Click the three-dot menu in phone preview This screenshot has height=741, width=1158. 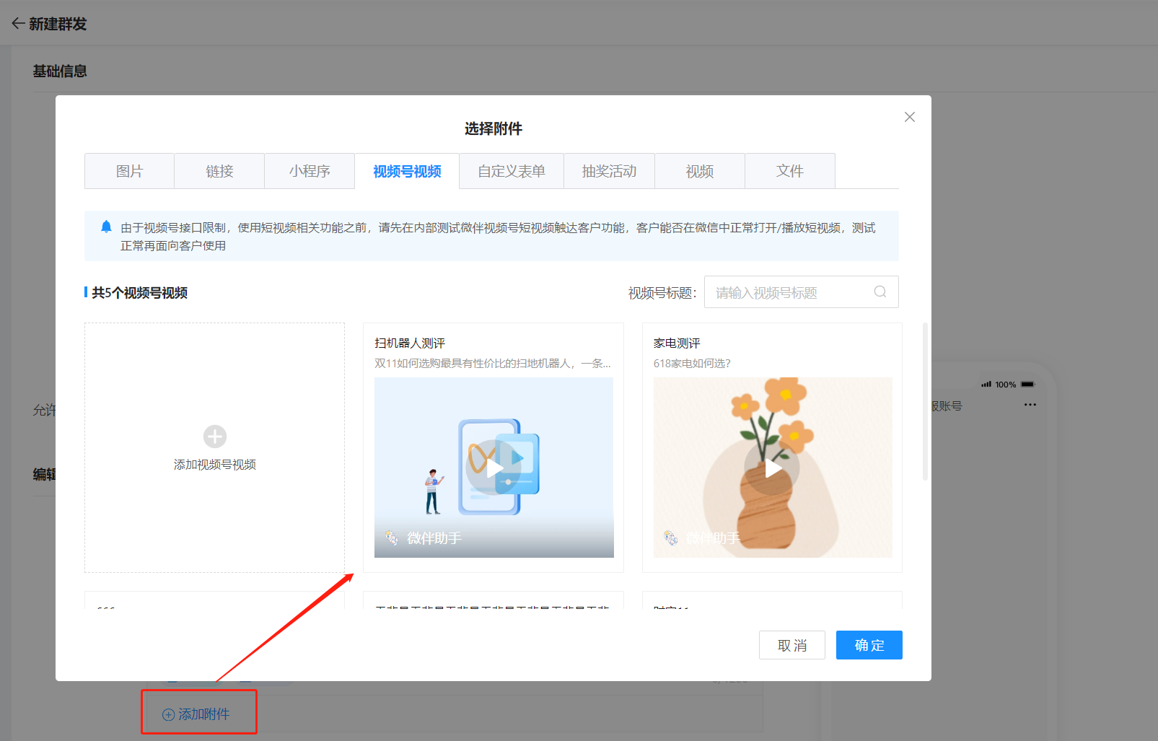[1030, 405]
